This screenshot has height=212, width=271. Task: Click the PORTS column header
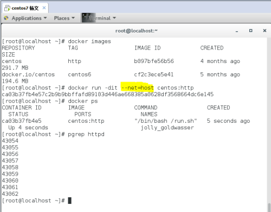pyautogui.click(x=83, y=114)
